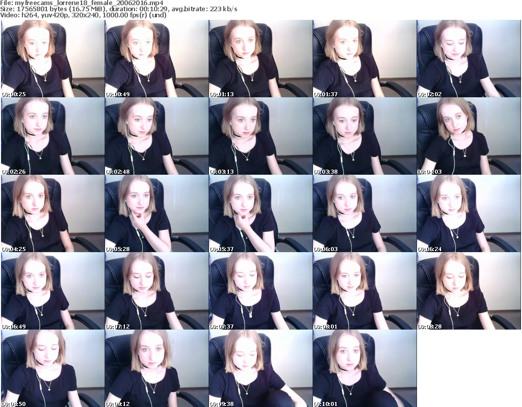Open the frame marked 00:06:49
The width and height of the screenshot is (522, 407).
point(53,291)
